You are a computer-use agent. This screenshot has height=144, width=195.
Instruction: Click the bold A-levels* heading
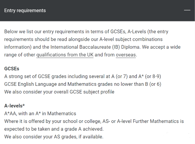[x=15, y=106]
